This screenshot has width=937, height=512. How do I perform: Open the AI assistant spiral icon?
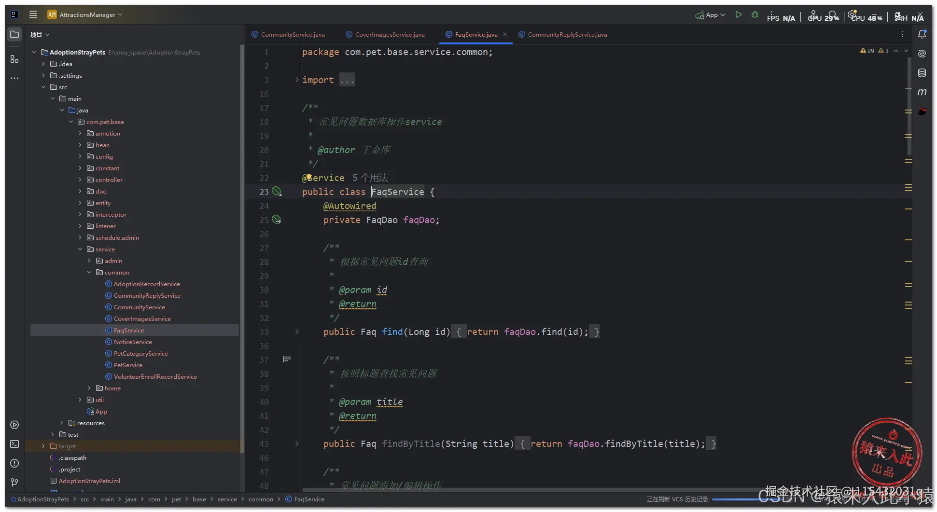point(922,54)
